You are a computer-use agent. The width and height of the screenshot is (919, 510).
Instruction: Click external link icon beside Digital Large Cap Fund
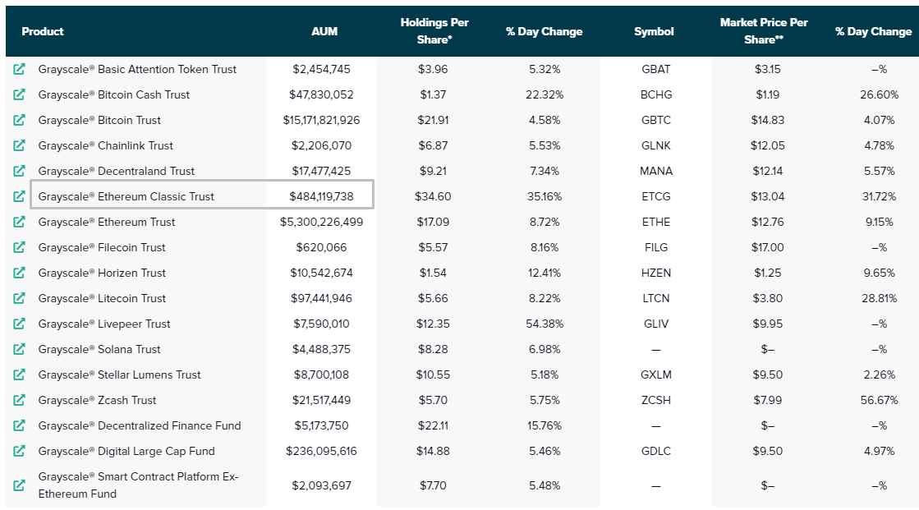click(x=20, y=452)
